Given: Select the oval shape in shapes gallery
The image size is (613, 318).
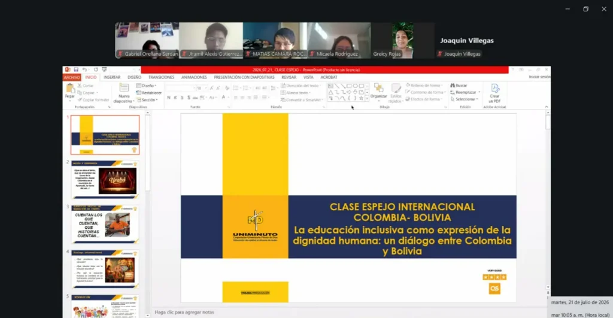Looking at the screenshot, I should (x=355, y=86).
